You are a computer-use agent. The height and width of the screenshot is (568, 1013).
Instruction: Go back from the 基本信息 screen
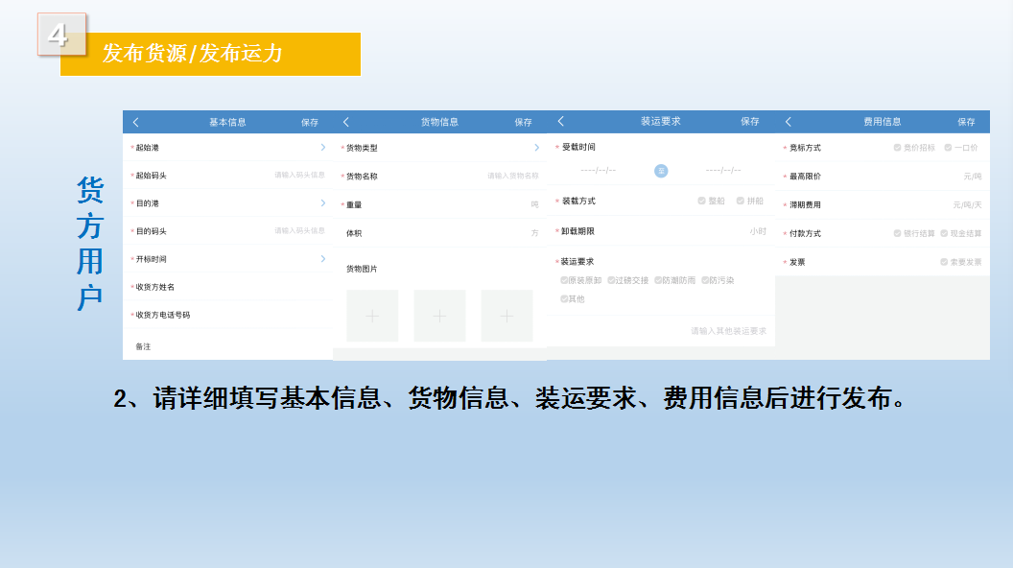point(136,122)
